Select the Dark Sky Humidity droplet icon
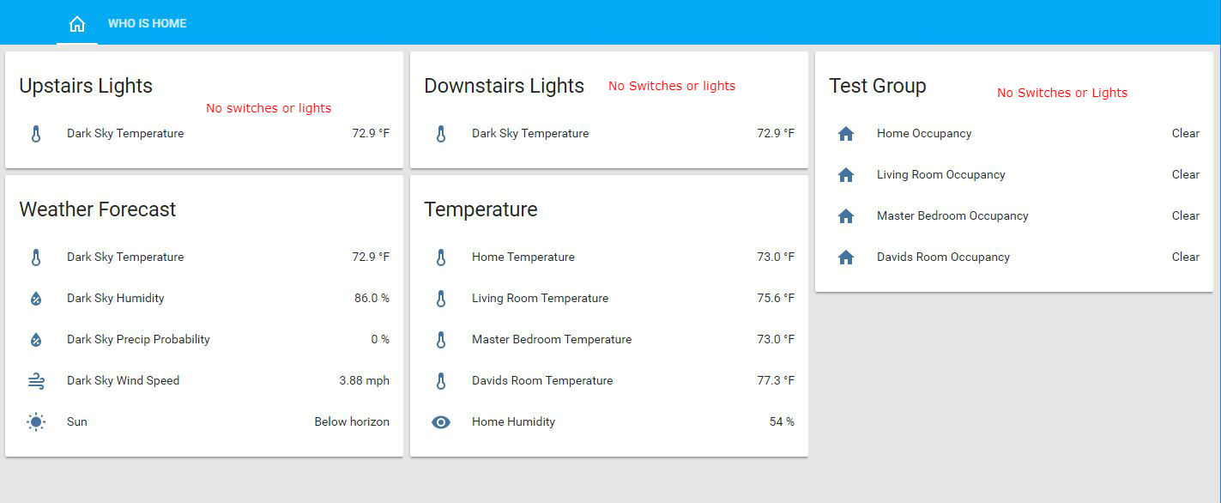This screenshot has width=1221, height=503. 36,298
